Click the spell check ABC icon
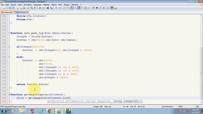This screenshot has width=203, height=114. pos(112,8)
